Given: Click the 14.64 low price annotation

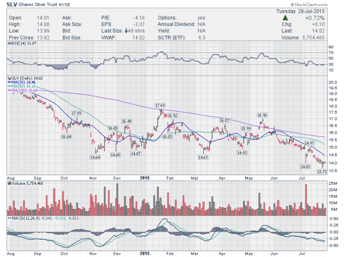Looking at the screenshot, I should pyautogui.click(x=95, y=157).
